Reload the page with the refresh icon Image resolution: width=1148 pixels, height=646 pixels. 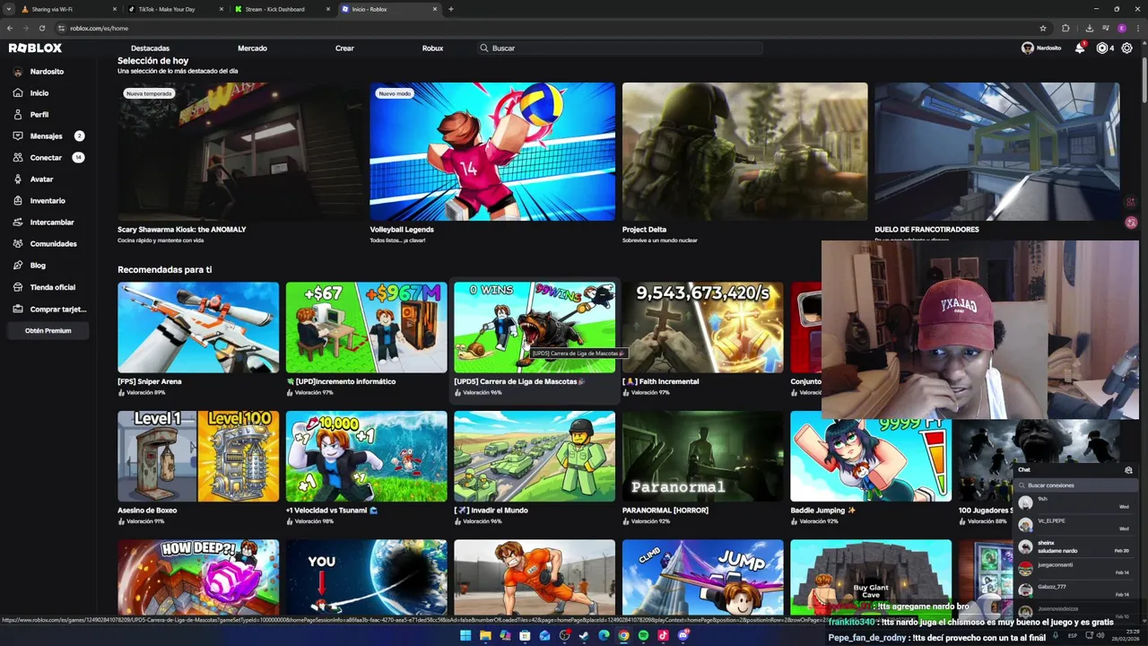coord(41,28)
